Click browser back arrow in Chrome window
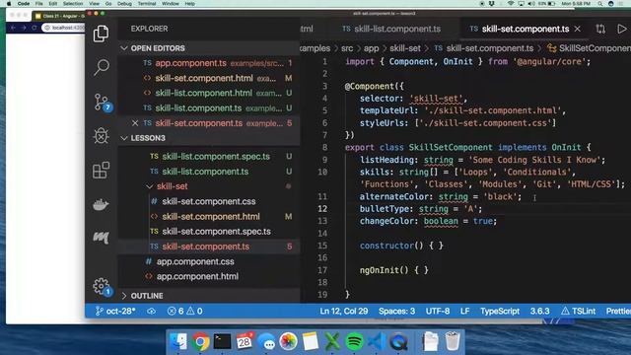This screenshot has height=355, width=631. [13, 28]
